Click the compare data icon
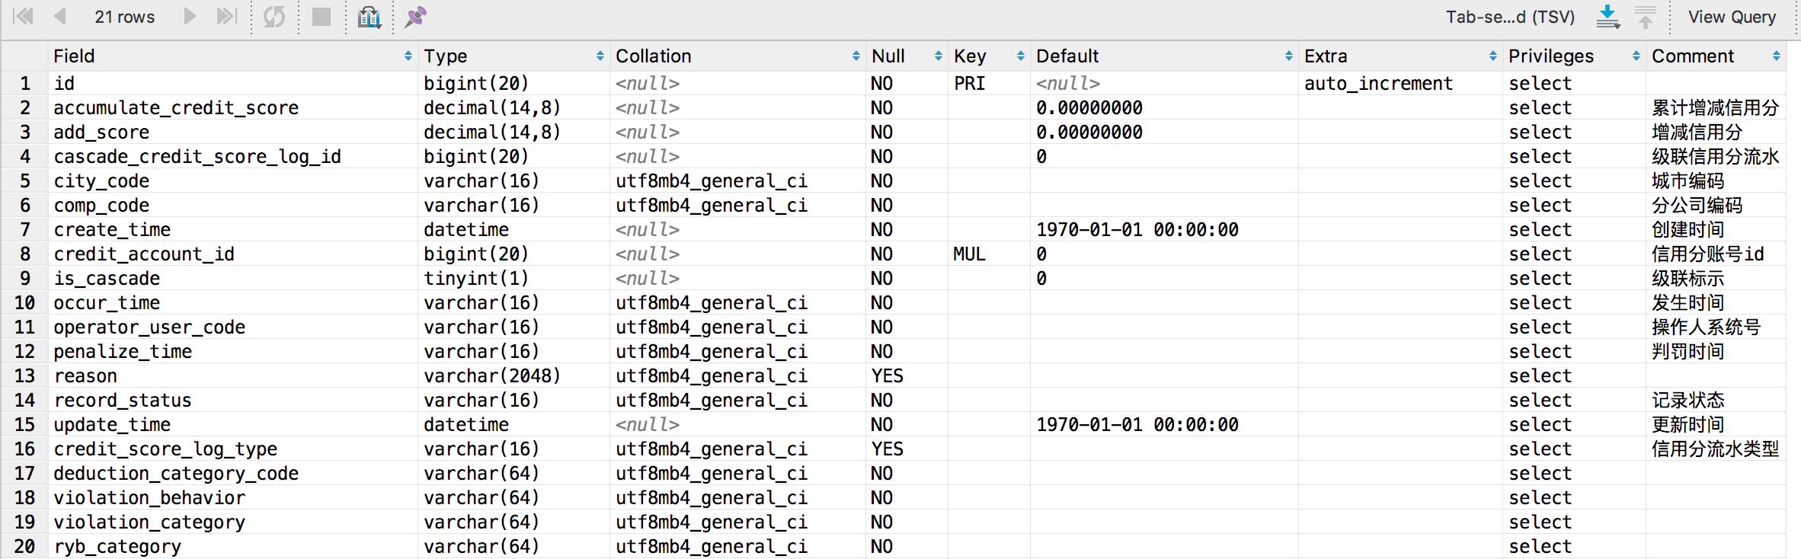The width and height of the screenshot is (1801, 559). pos(369,17)
